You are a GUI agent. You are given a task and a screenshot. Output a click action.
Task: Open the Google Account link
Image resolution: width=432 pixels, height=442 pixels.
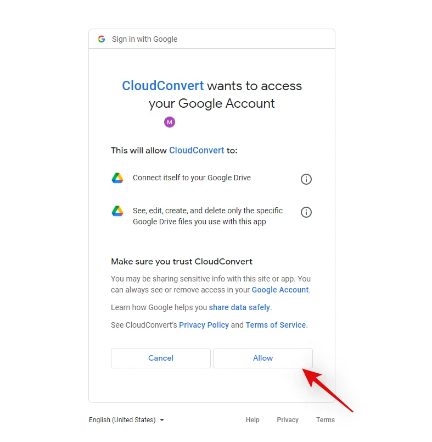click(x=280, y=290)
